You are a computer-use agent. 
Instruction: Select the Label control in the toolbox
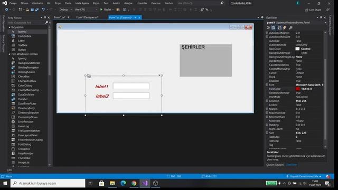tap(21, 41)
